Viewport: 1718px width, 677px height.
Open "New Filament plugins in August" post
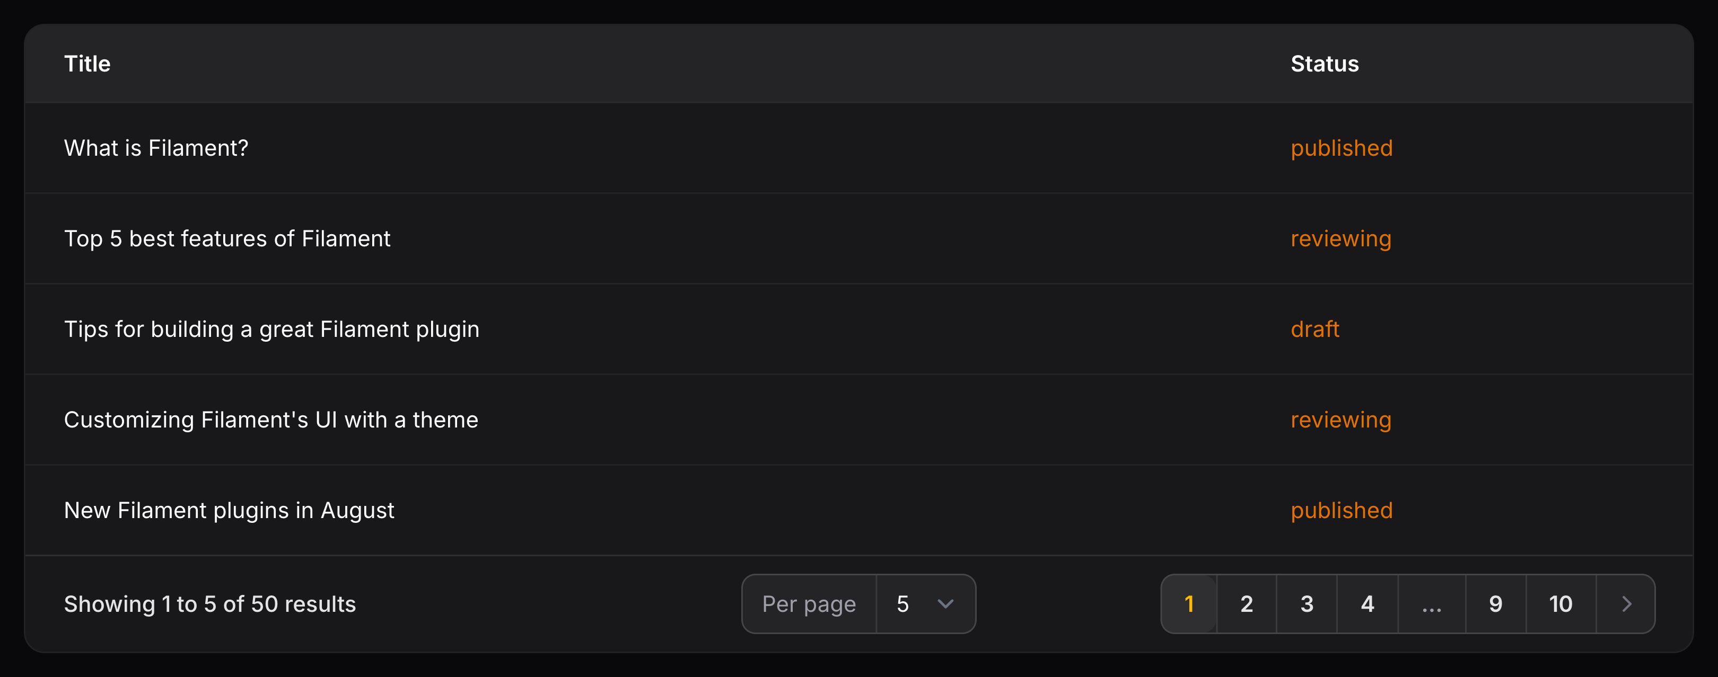[229, 511]
